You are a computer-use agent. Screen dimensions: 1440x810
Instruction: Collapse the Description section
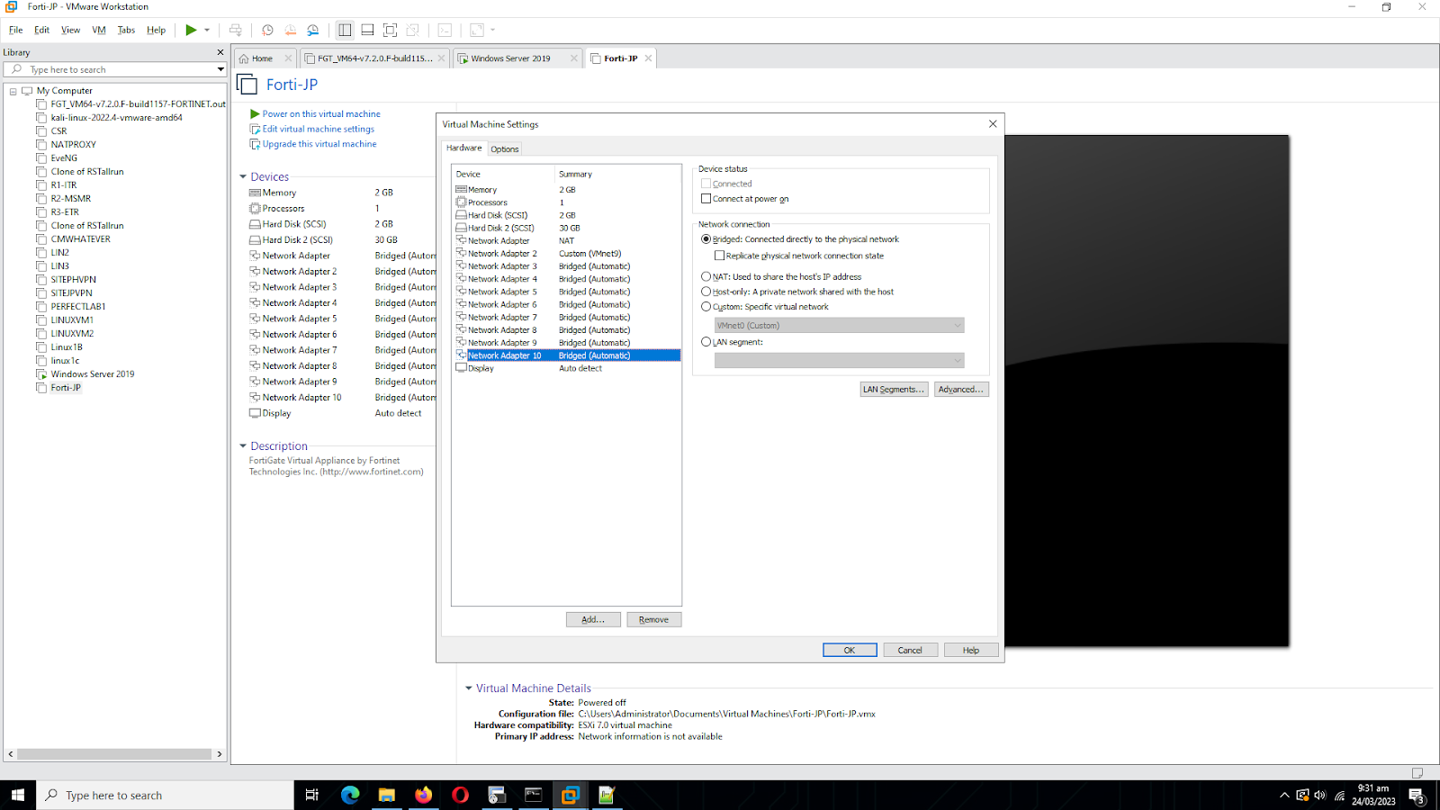(x=243, y=446)
